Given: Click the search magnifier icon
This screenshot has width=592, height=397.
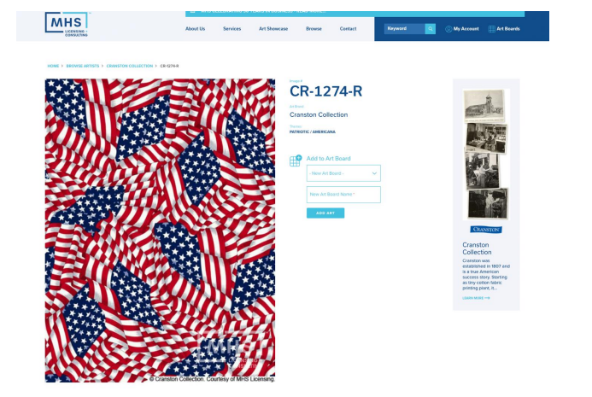Looking at the screenshot, I should point(431,29).
